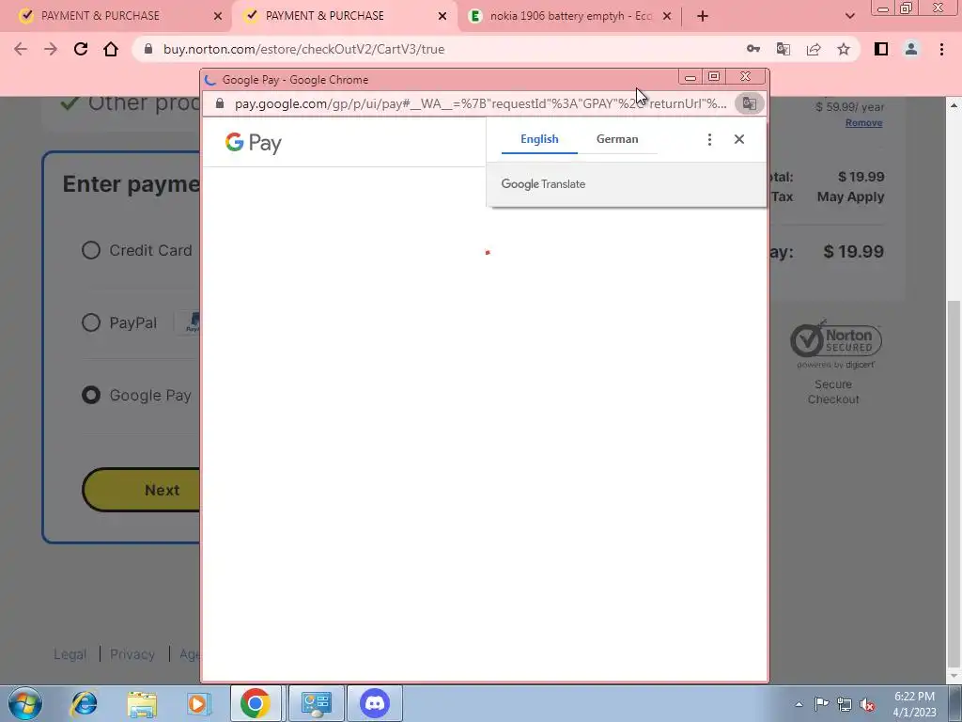View site info lock for buy.norton.com
This screenshot has height=722, width=962.
pos(147,49)
